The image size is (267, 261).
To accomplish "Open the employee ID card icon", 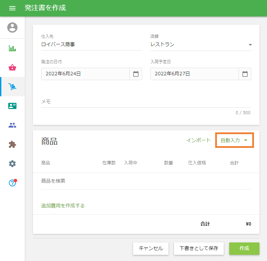I will coord(12,106).
